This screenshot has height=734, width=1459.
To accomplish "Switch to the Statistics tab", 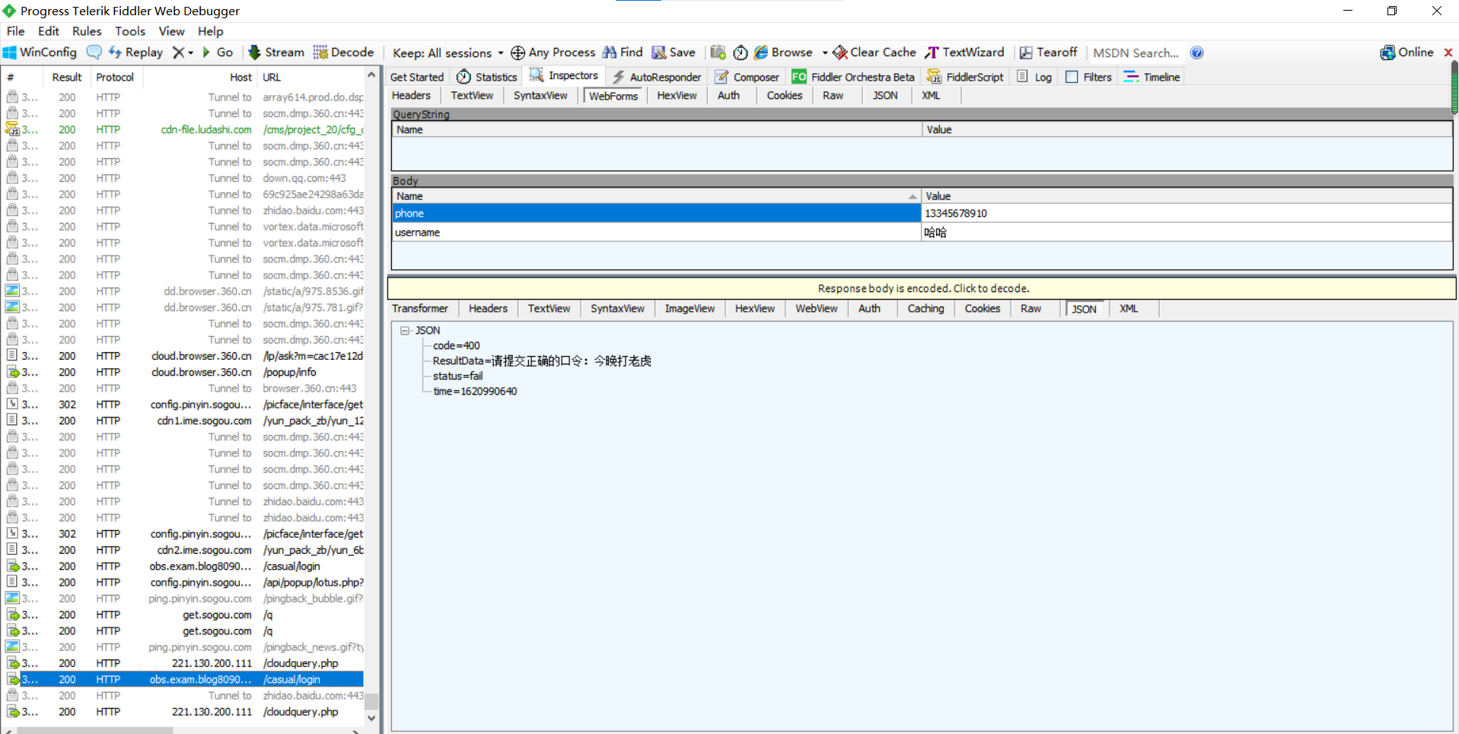I will coord(487,77).
